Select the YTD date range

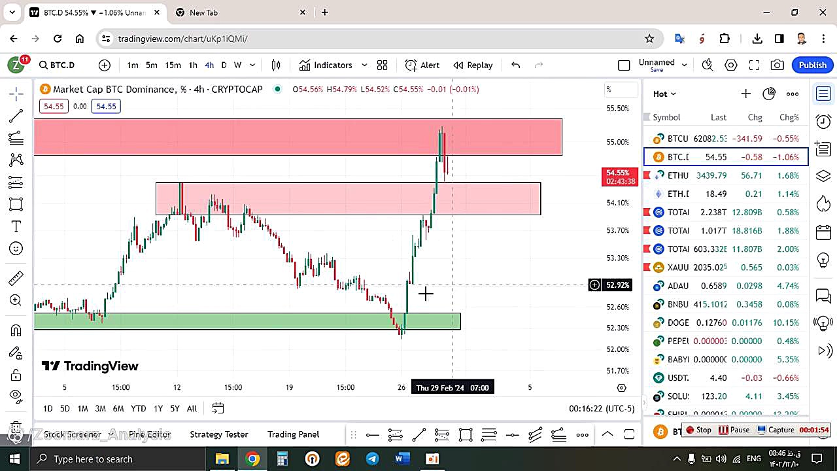point(138,408)
